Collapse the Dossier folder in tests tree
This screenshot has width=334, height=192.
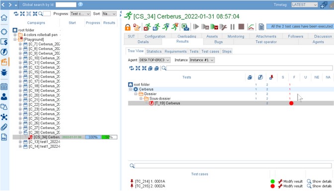(x=136, y=94)
